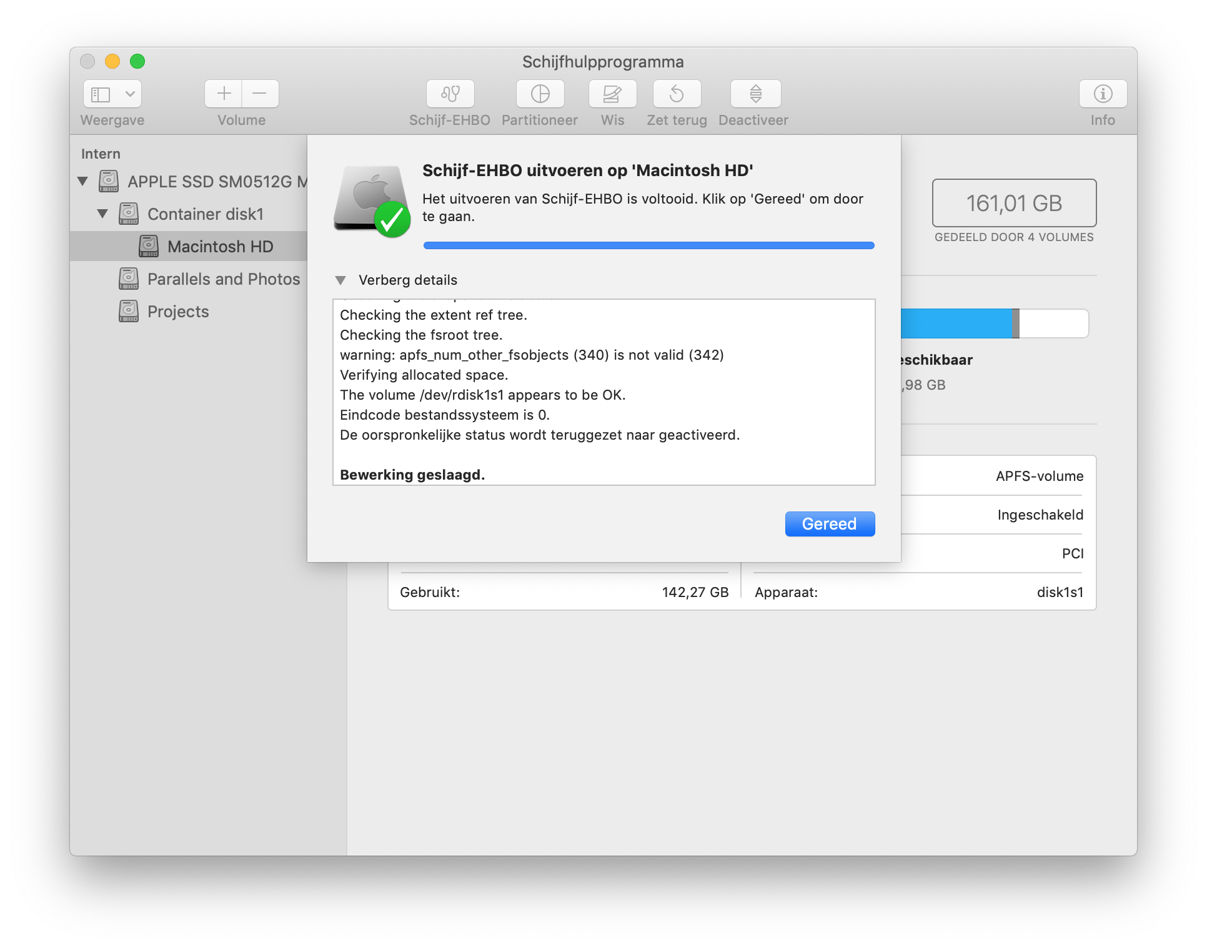
Task: Collapse the APPLE SSD disk tree
Action: click(x=82, y=181)
